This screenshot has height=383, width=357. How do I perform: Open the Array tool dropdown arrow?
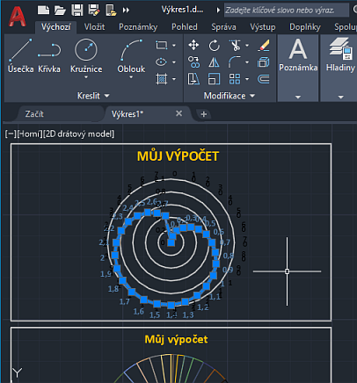247,79
